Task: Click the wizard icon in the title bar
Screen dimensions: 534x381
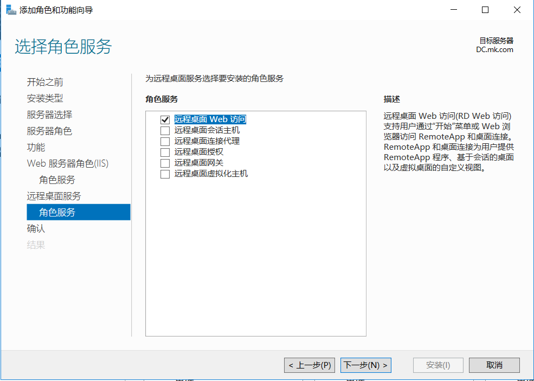Action: [x=11, y=9]
